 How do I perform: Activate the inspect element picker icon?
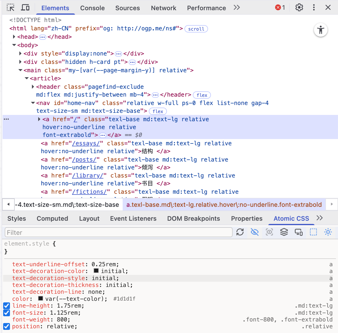pos(10,8)
